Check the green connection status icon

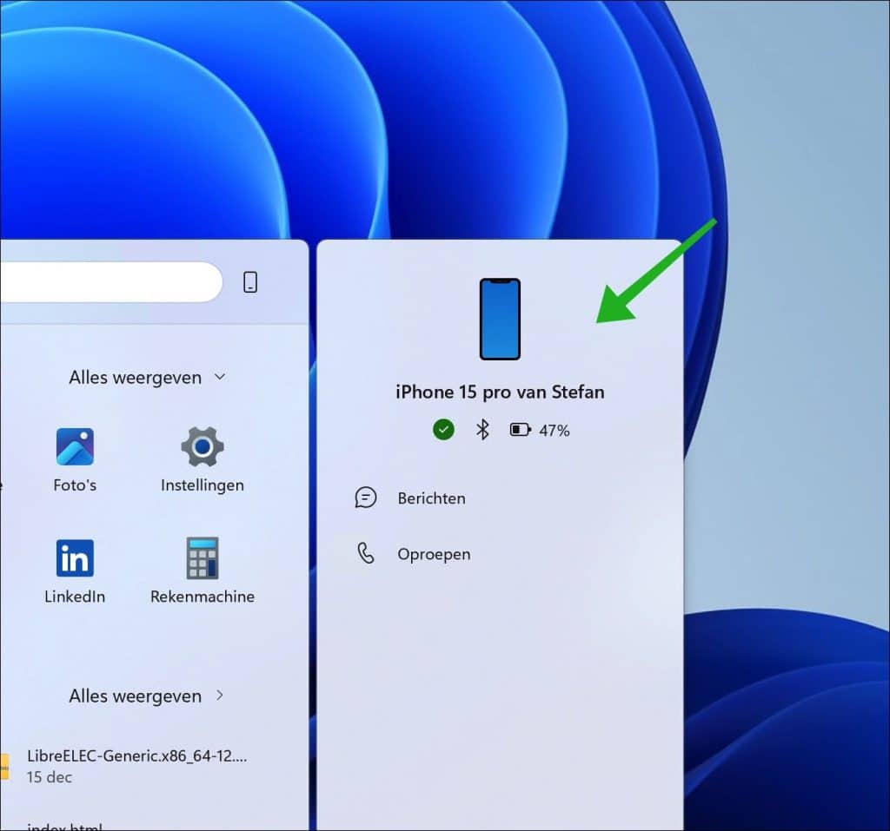(x=443, y=429)
